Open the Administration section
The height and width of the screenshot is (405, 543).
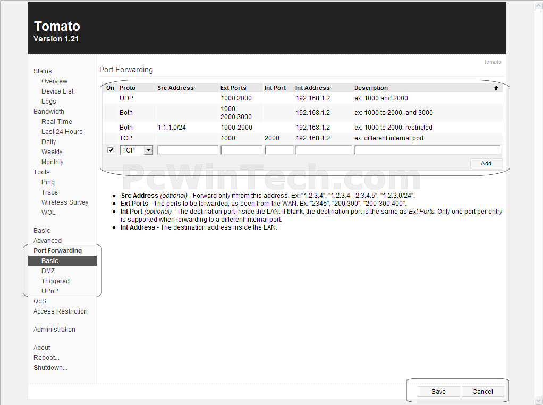[x=54, y=329]
